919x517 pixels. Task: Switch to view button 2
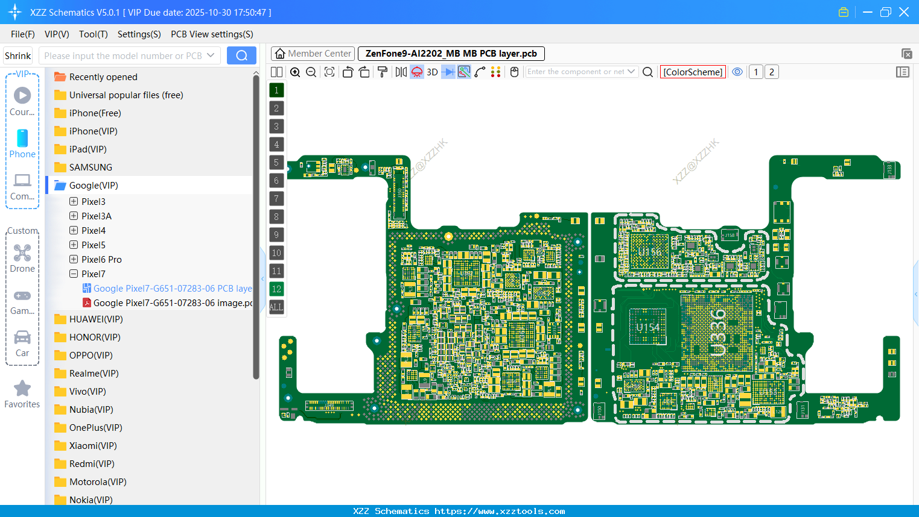click(x=772, y=72)
